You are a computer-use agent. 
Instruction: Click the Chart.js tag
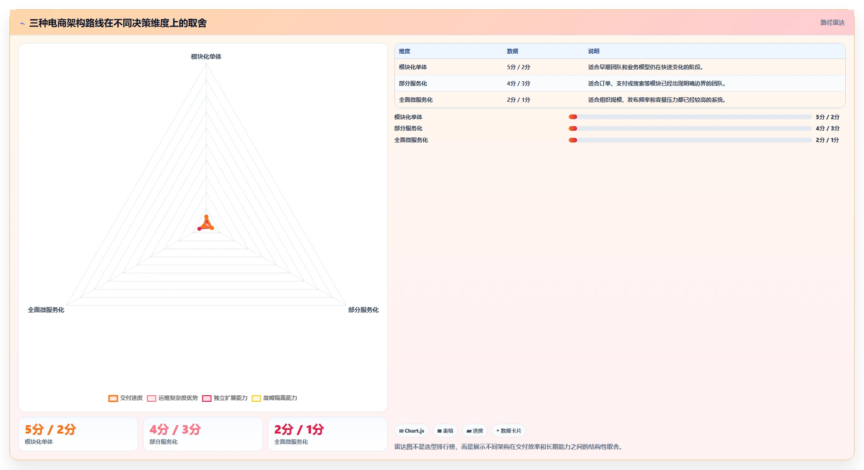coord(412,431)
